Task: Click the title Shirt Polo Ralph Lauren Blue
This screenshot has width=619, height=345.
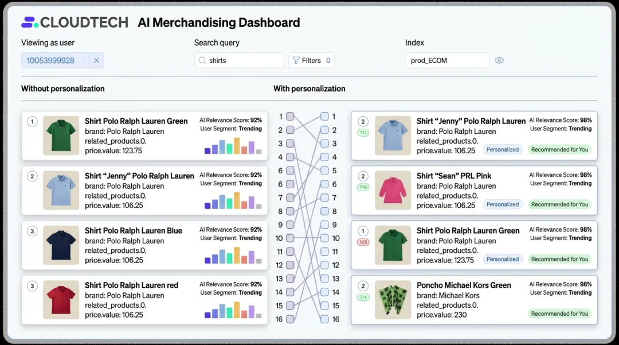Action: [134, 231]
